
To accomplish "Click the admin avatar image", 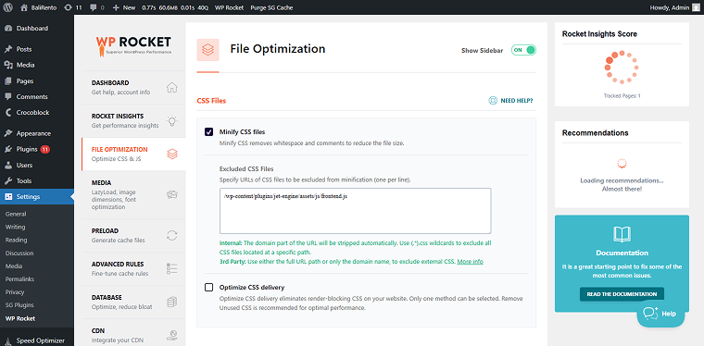I will [x=696, y=7].
